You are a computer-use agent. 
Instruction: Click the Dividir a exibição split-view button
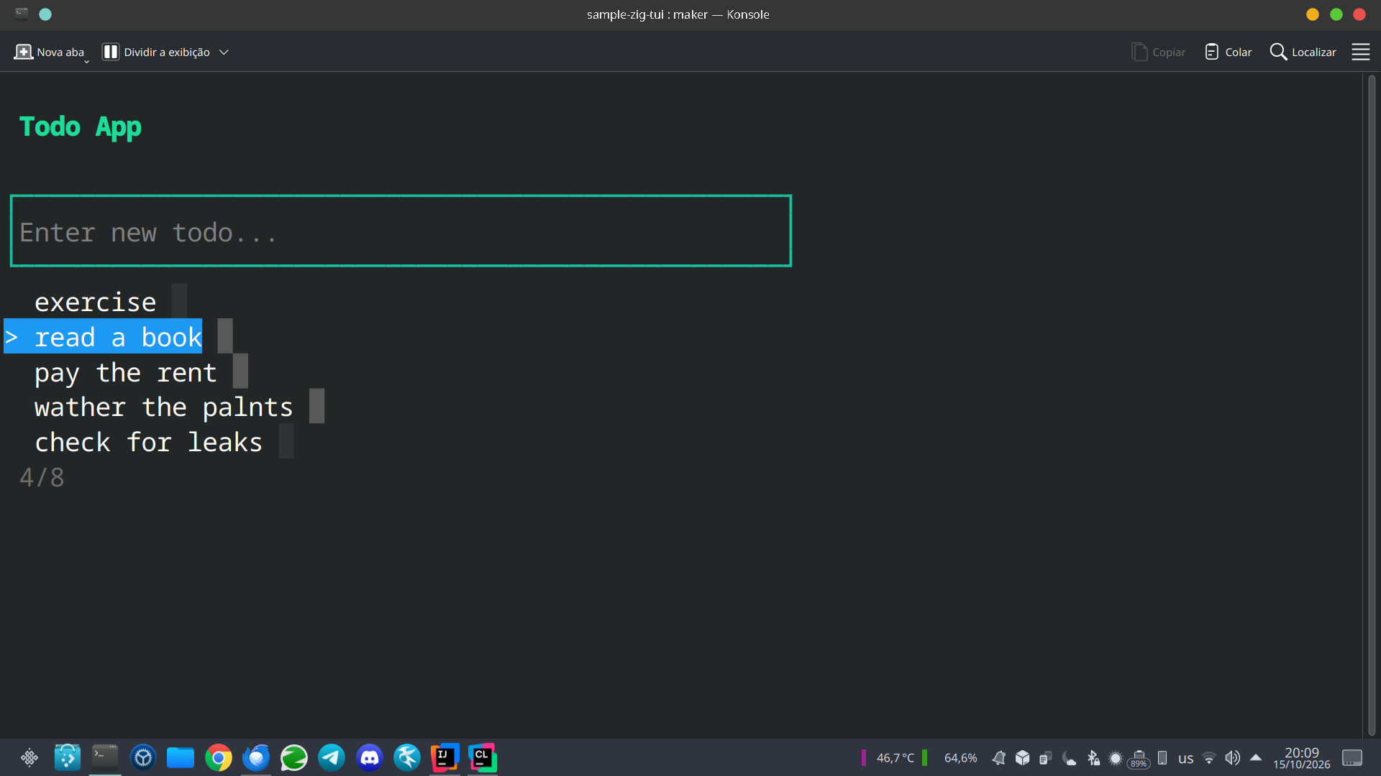click(156, 52)
